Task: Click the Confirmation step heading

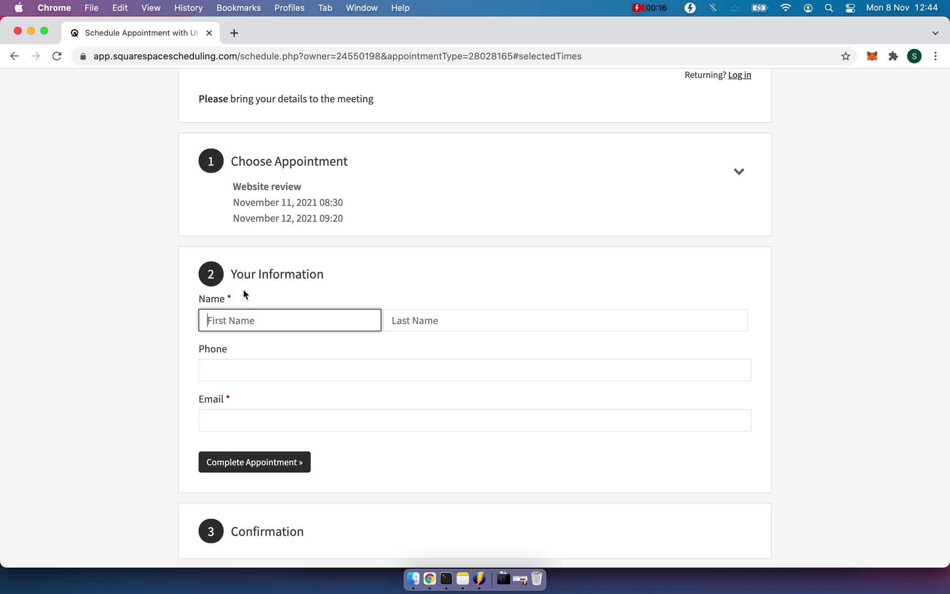Action: pos(267,532)
